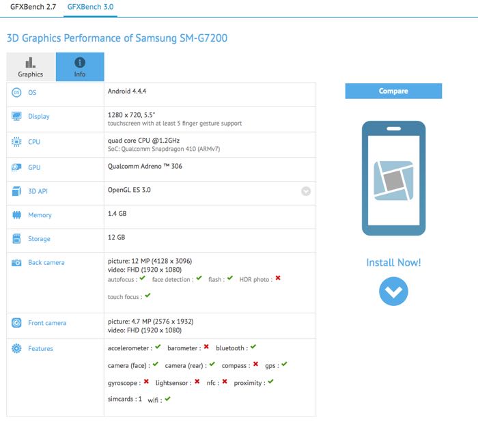This screenshot has height=424, width=478.
Task: Click the Storage disk icon
Action: click(16, 239)
